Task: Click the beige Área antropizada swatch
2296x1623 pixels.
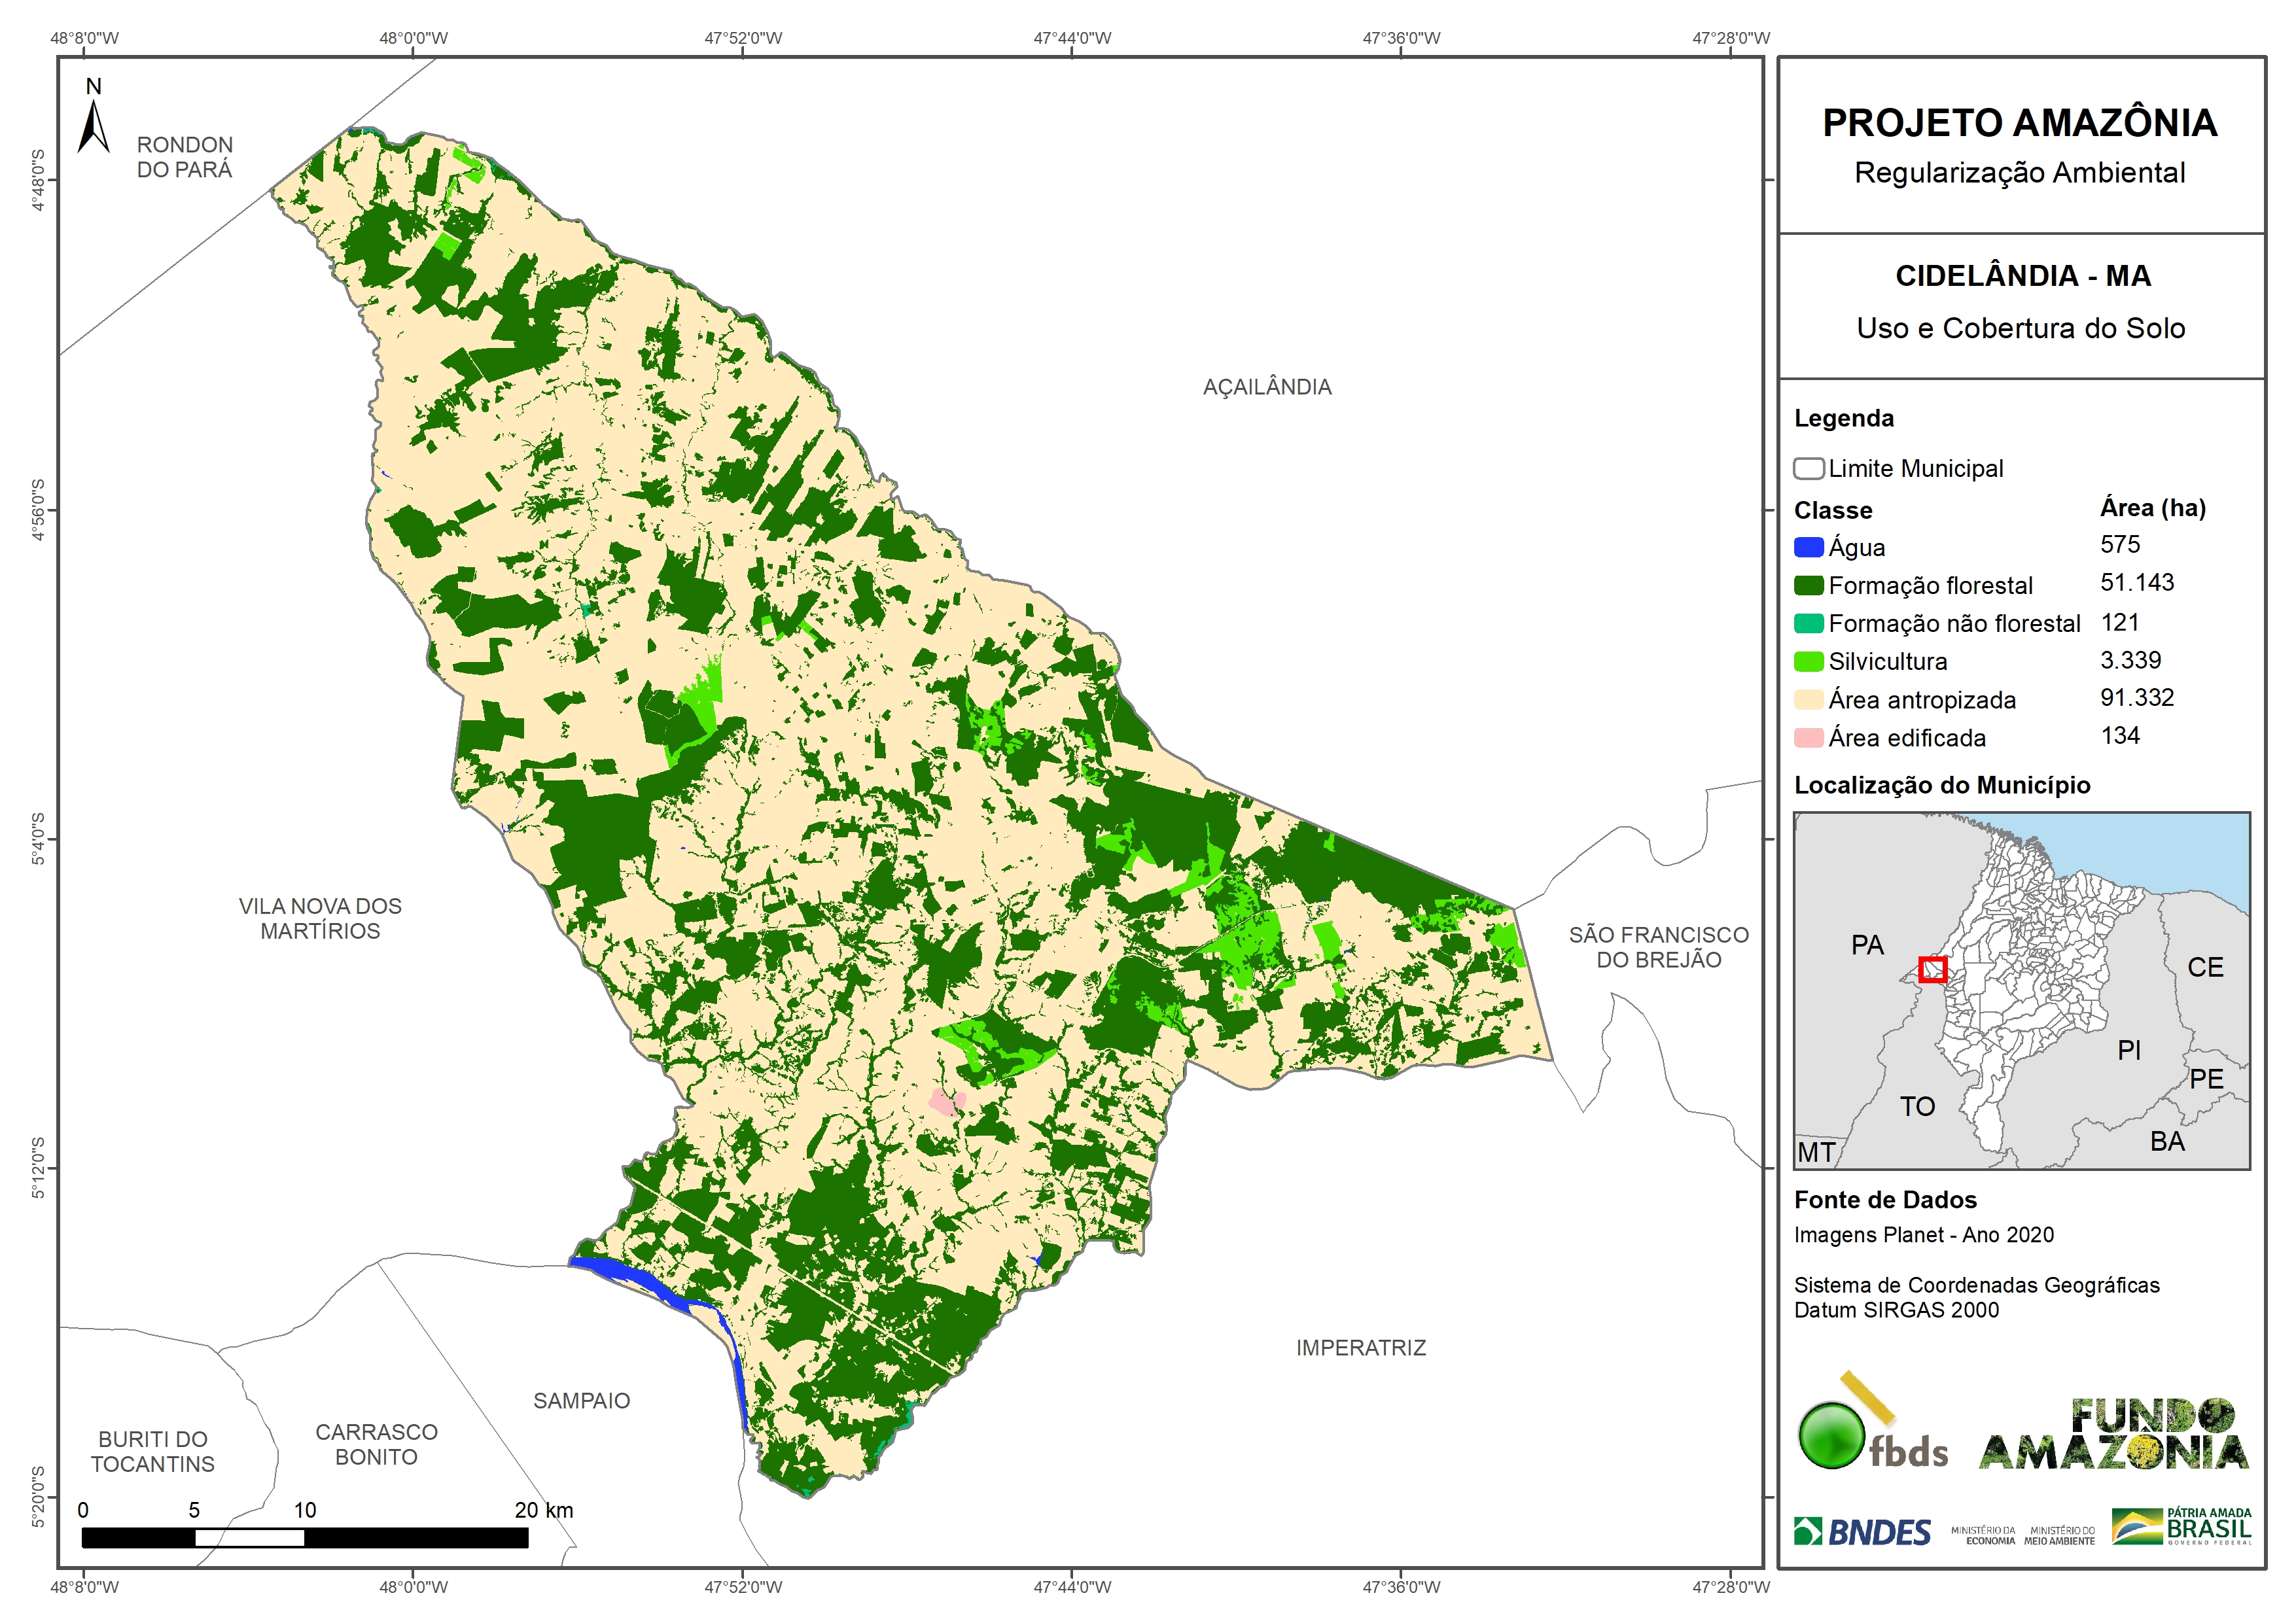Action: pos(1808,699)
